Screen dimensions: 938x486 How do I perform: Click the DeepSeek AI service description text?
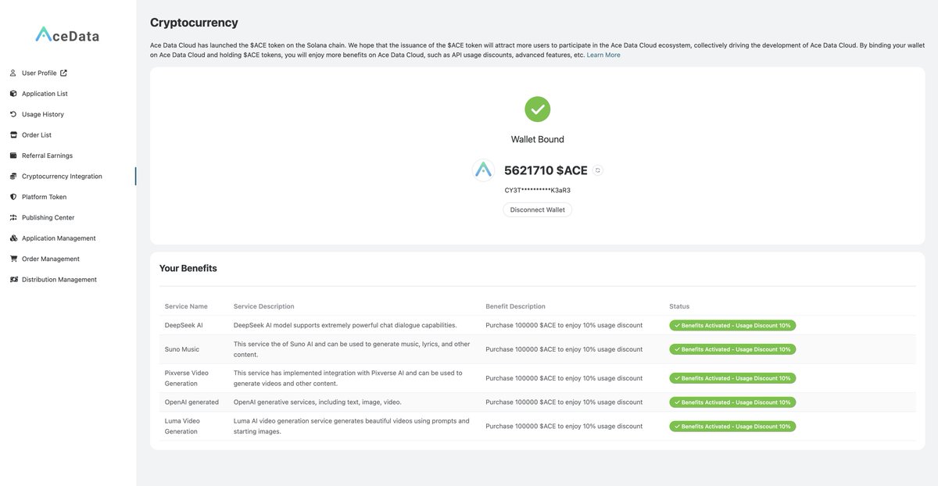click(345, 325)
